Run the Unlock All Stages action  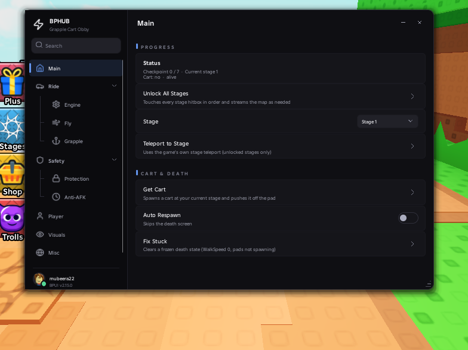[x=281, y=97]
